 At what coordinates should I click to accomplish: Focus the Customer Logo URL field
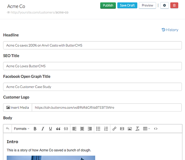[107, 108]
